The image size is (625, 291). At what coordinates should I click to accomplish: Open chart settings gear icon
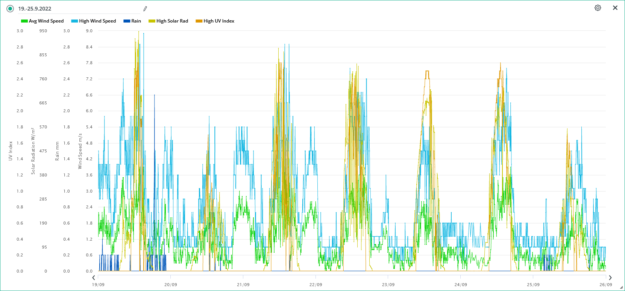(x=598, y=8)
